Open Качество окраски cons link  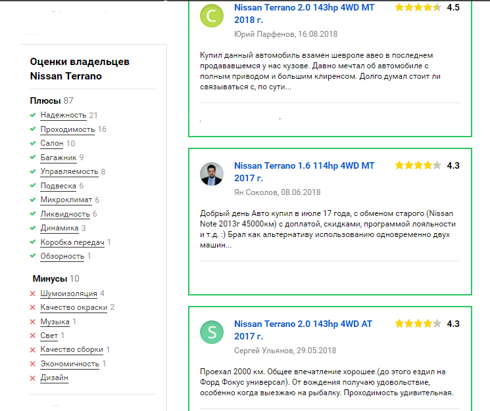74,307
